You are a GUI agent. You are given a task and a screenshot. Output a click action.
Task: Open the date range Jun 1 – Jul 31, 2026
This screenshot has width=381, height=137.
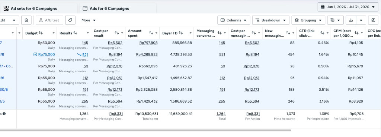pyautogui.click(x=348, y=7)
